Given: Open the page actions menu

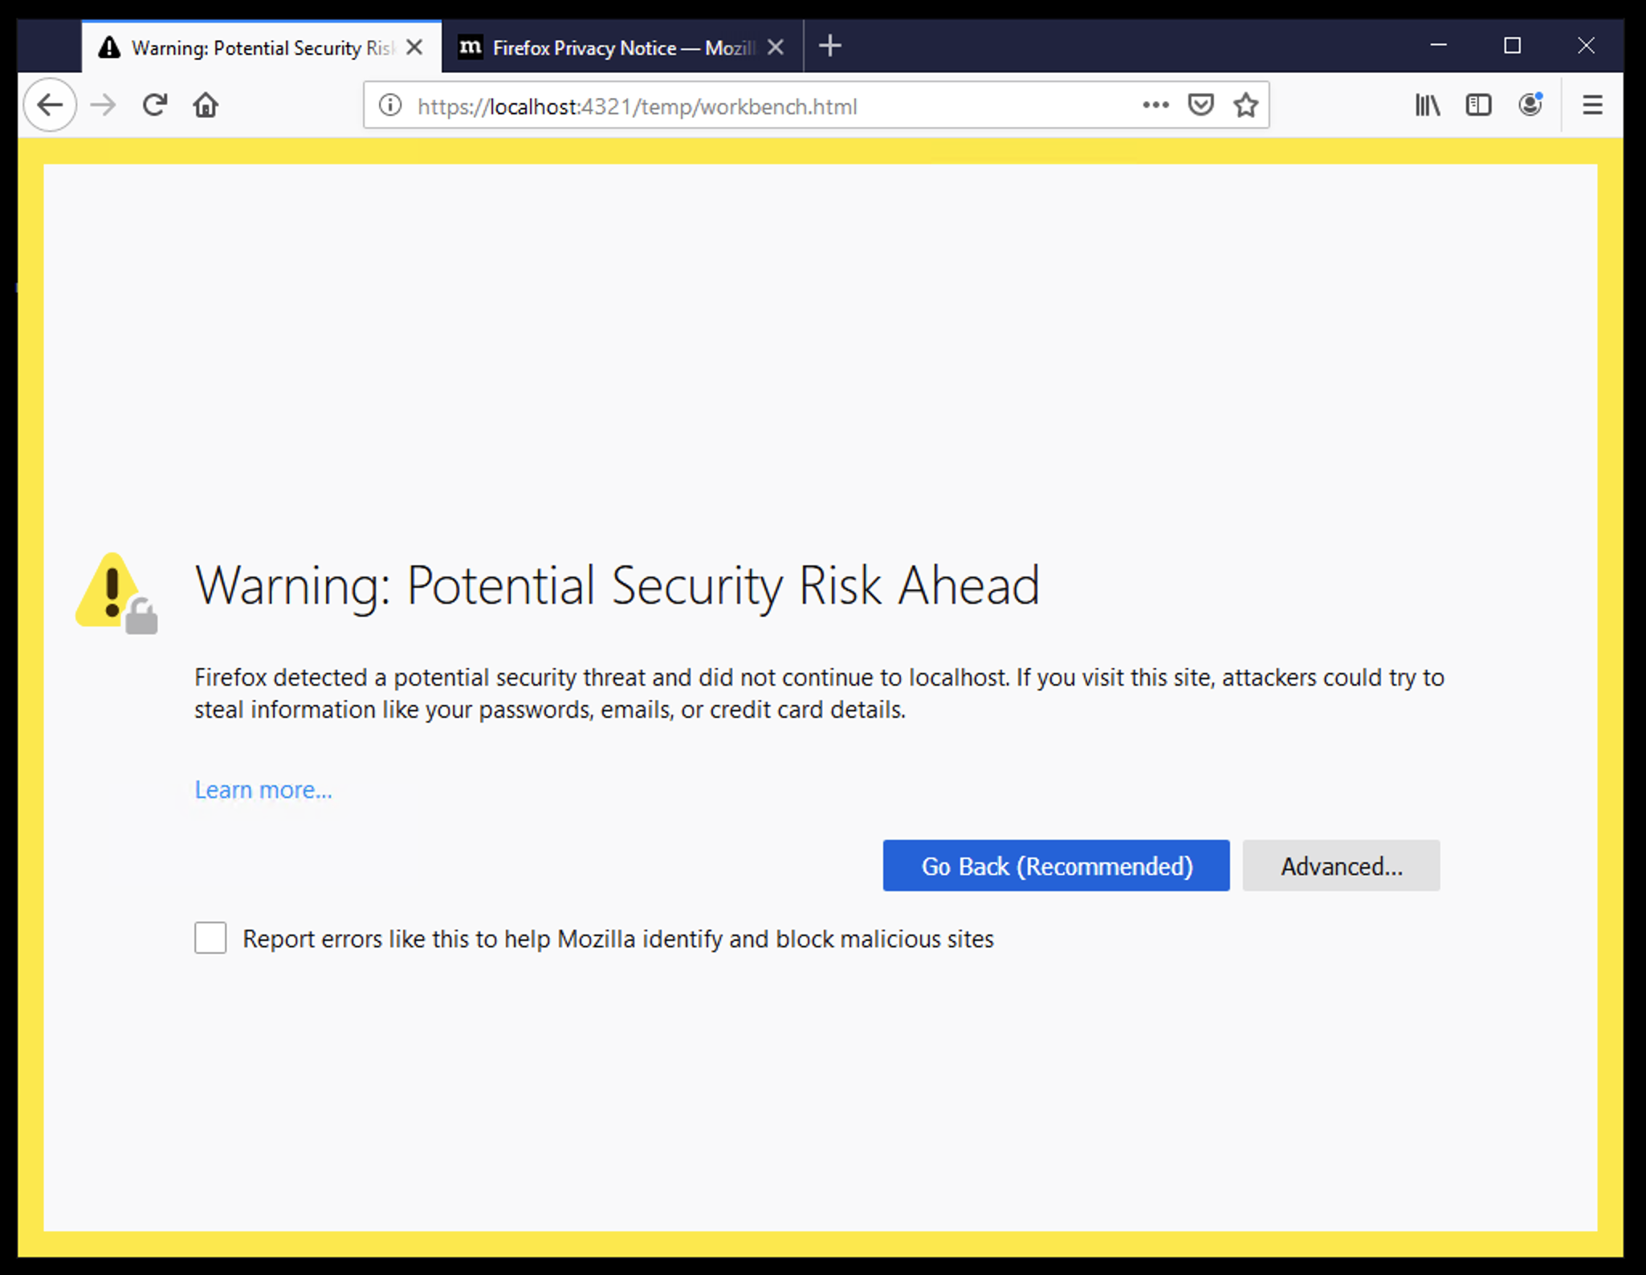Looking at the screenshot, I should pos(1155,105).
